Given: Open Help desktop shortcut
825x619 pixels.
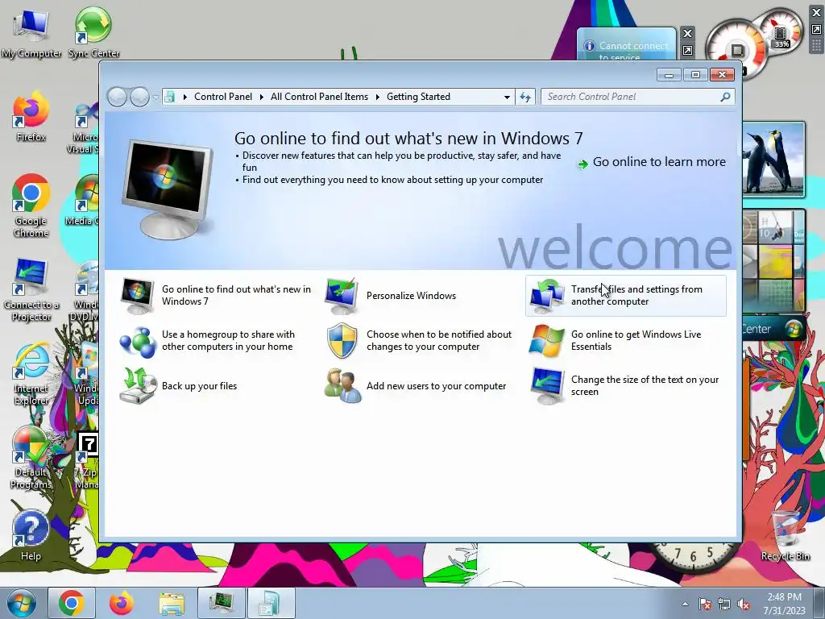Looking at the screenshot, I should [31, 536].
